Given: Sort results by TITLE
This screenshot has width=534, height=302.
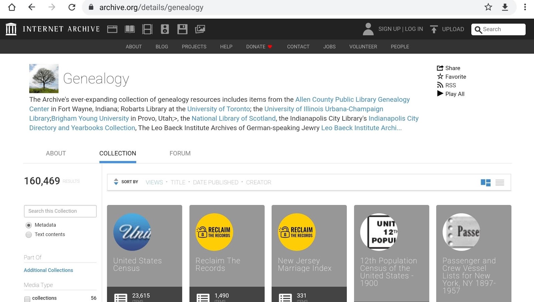Looking at the screenshot, I should tap(178, 182).
